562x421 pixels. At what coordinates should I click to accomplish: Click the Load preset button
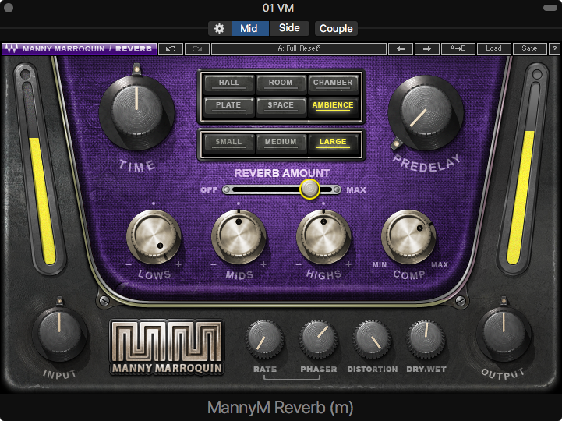494,48
